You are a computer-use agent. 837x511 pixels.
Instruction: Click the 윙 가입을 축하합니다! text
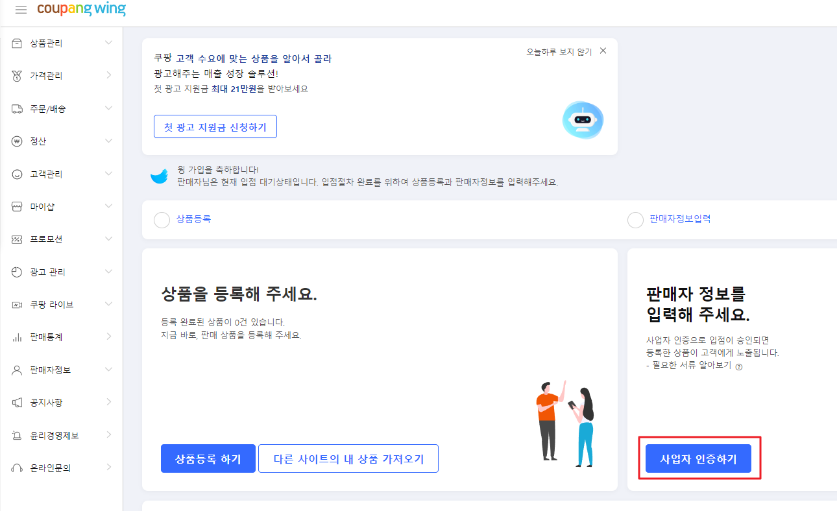click(x=217, y=169)
